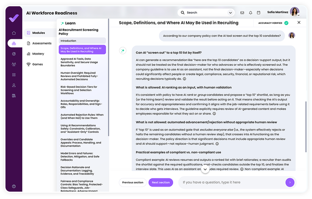Go to the Previous section
The height and width of the screenshot is (199, 312).
[133, 182]
